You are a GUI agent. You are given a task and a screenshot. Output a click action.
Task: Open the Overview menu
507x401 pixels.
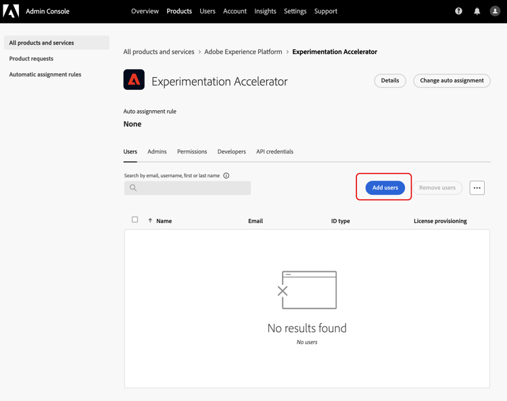click(x=145, y=11)
